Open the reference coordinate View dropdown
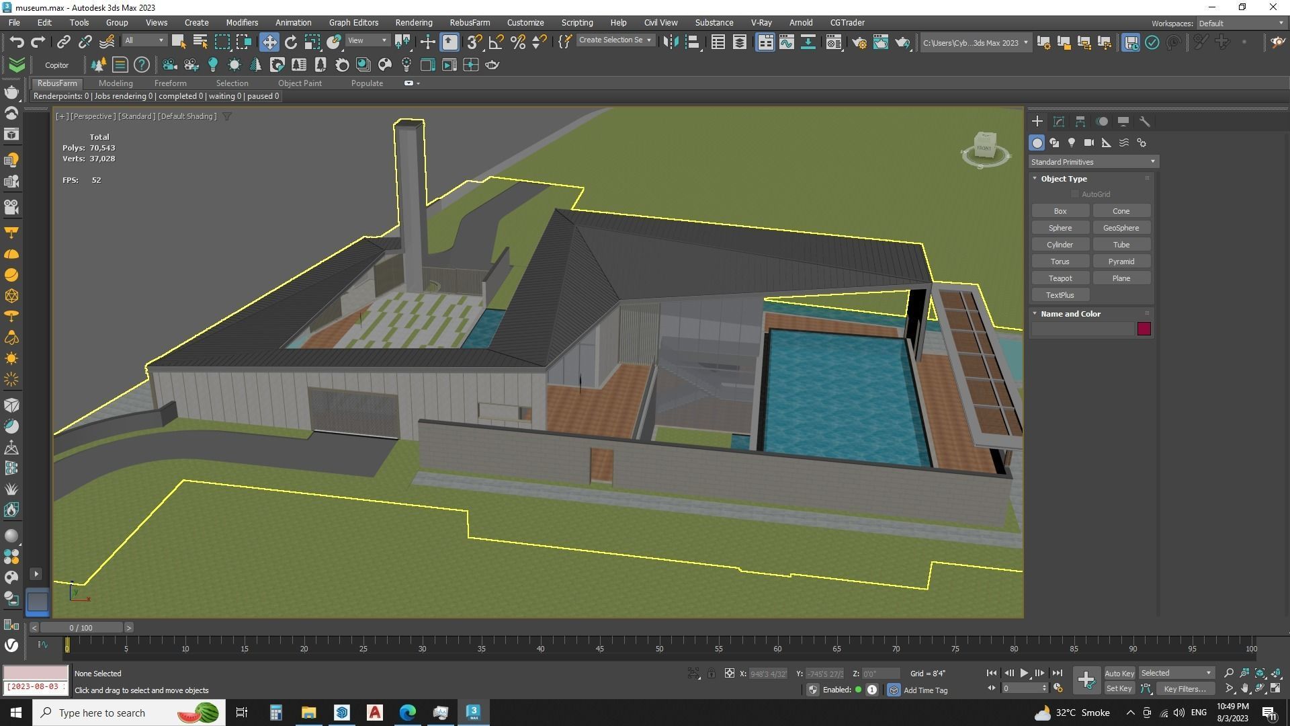 coord(367,40)
